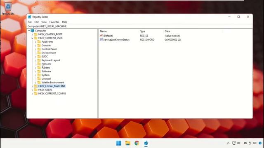Expand HKEY_USERS chevron
This screenshot has width=264, height=148.
click(x=32, y=90)
